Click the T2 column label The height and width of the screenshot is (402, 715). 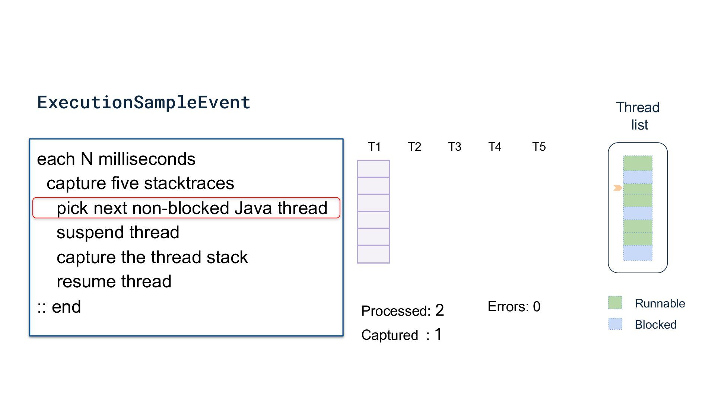click(414, 147)
